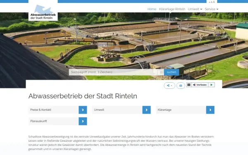Click the blue arrow beside Preise & Kontakt
Screen dimensions: 248x155
click(x=83, y=110)
